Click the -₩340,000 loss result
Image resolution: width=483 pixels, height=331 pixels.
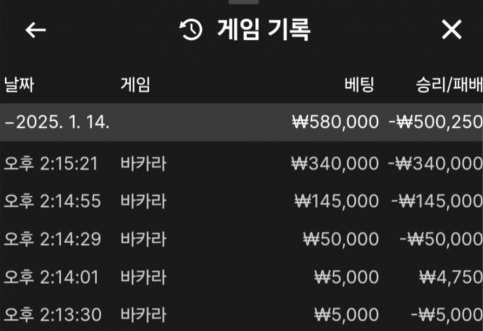point(435,163)
